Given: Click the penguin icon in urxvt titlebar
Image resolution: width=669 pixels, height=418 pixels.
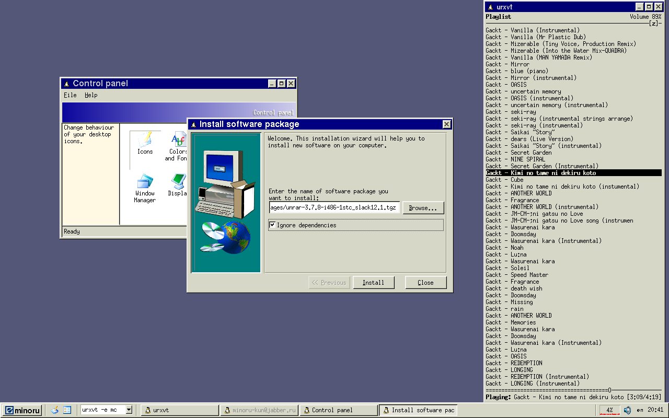Looking at the screenshot, I should (x=490, y=7).
